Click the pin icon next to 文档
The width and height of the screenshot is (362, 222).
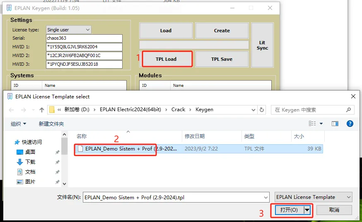57,172
